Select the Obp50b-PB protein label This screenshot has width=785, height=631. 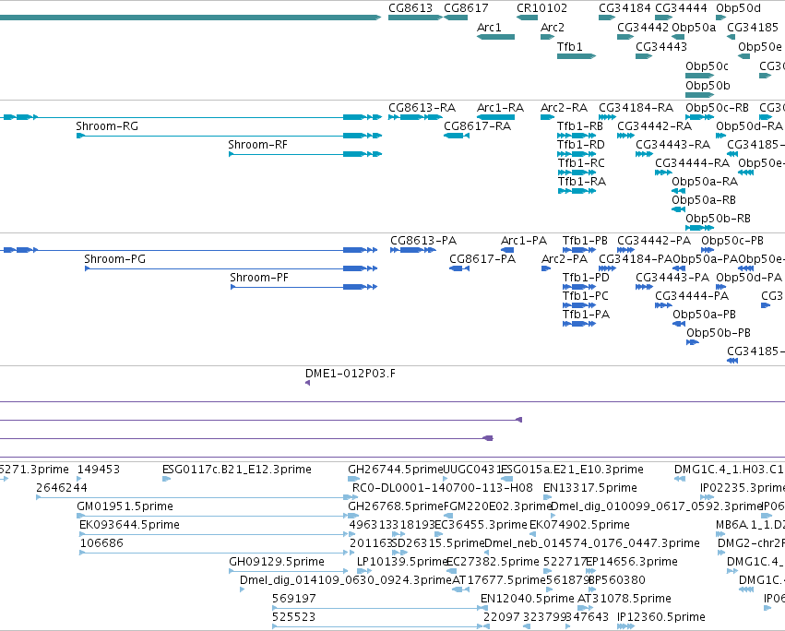click(x=719, y=334)
